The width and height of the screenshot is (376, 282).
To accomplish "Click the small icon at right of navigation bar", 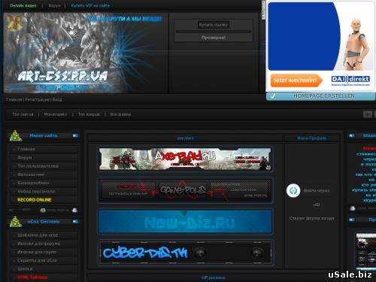I will pyautogui.click(x=368, y=114).
